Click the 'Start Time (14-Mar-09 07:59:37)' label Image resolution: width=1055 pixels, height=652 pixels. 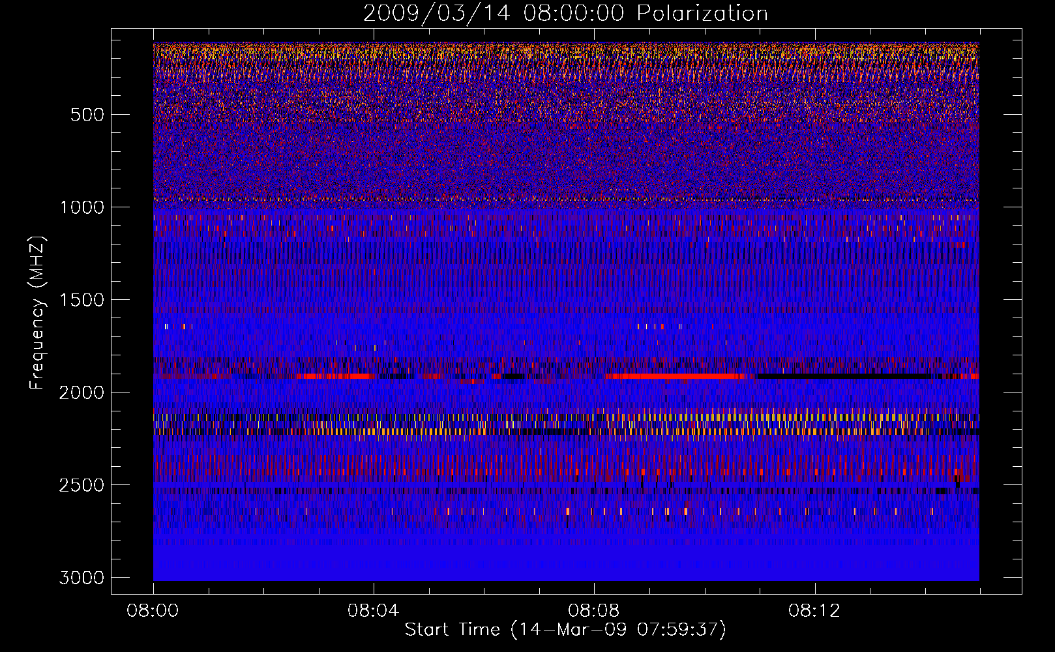click(565, 630)
